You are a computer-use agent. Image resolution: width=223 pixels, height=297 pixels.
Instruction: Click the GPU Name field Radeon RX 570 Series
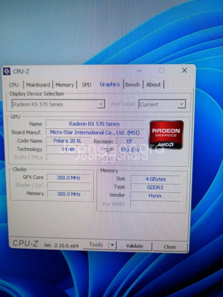[95, 124]
